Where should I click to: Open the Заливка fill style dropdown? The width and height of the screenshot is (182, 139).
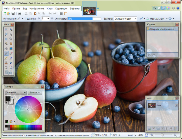point(126,19)
